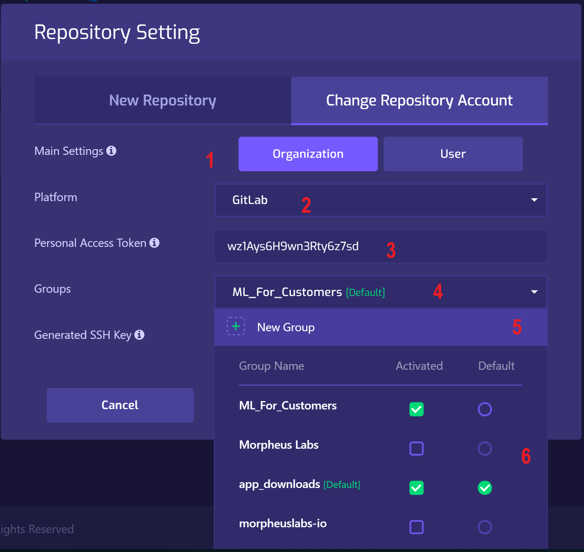
Task: Click the app_downloads group name
Action: tap(279, 484)
